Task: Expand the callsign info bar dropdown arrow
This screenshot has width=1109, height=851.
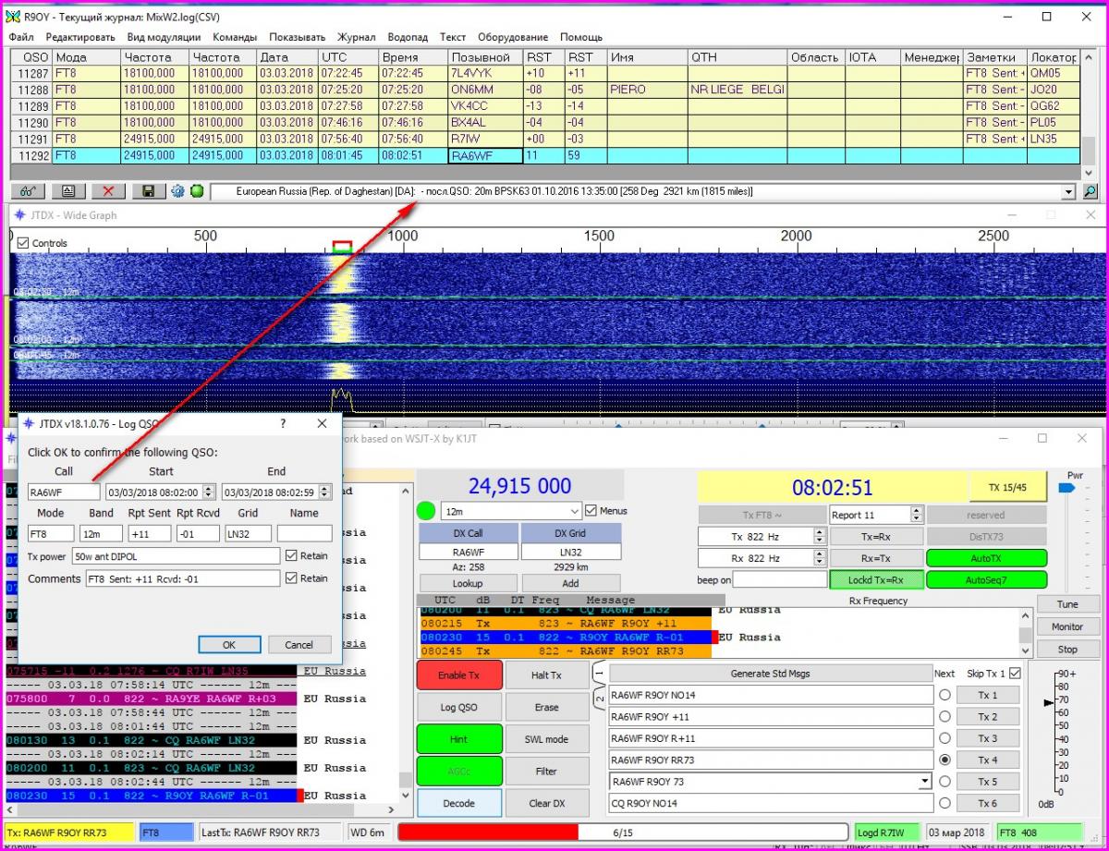Action: click(x=1070, y=191)
